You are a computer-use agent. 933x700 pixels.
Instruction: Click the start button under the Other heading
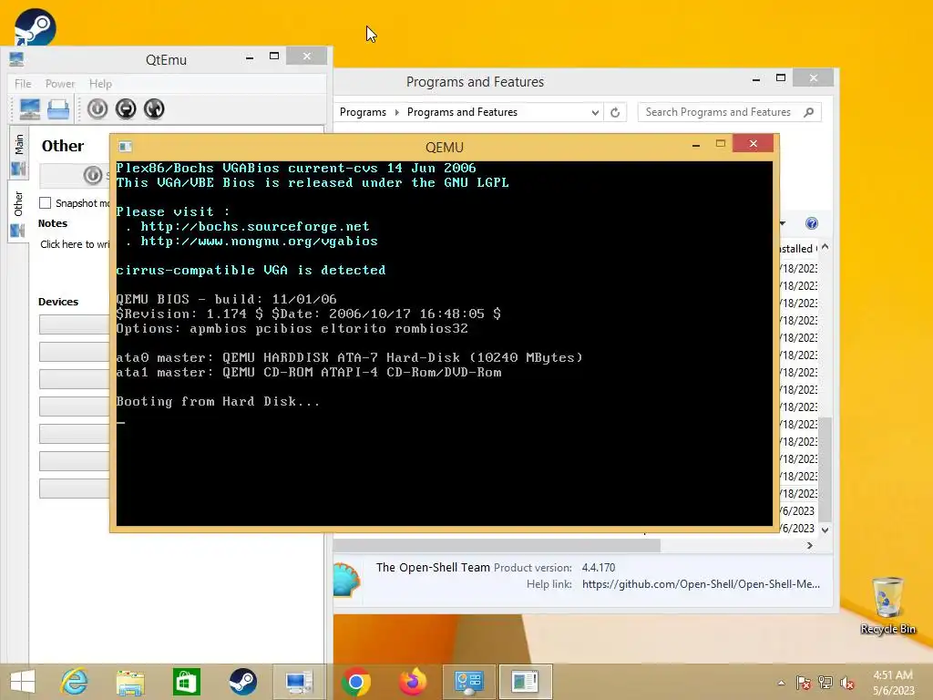coord(75,175)
